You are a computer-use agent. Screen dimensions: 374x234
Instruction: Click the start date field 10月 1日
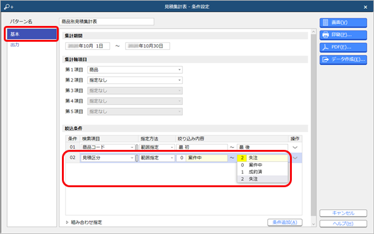pos(88,46)
